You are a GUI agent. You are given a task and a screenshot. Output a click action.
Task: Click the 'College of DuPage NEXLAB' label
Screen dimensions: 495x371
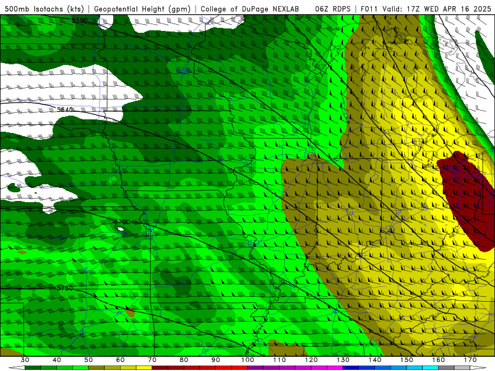click(x=250, y=9)
